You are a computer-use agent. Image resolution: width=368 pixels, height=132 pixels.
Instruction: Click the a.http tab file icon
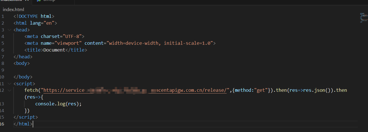coord(39,1)
